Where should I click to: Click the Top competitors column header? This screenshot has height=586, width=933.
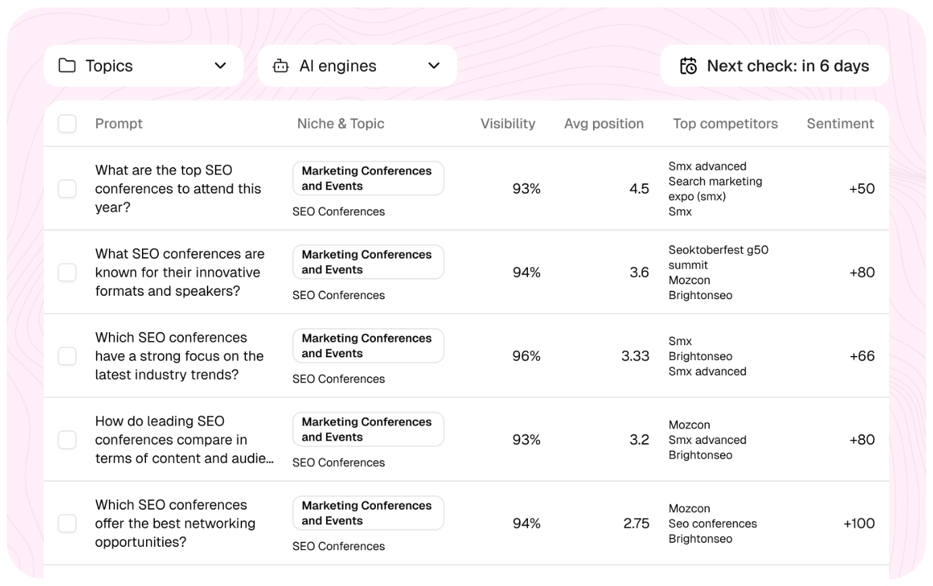(725, 124)
